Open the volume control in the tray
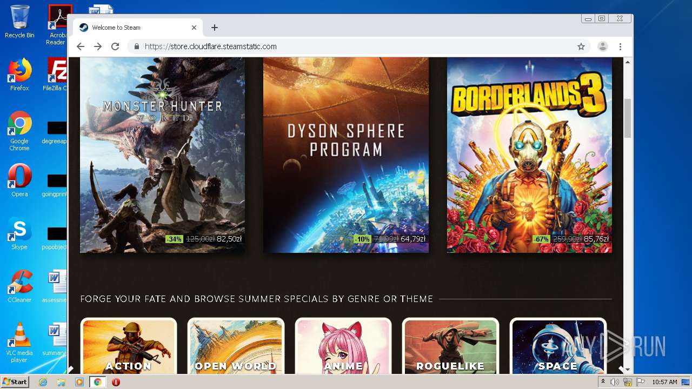The image size is (692, 389). [x=615, y=382]
